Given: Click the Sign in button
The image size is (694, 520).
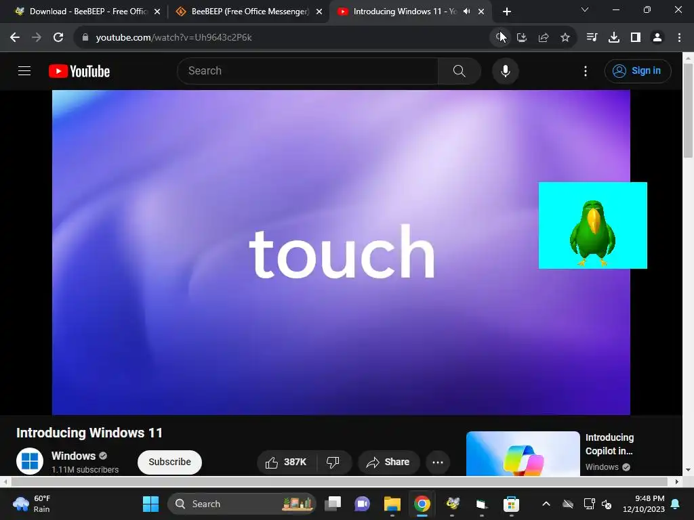Looking at the screenshot, I should [x=638, y=70].
